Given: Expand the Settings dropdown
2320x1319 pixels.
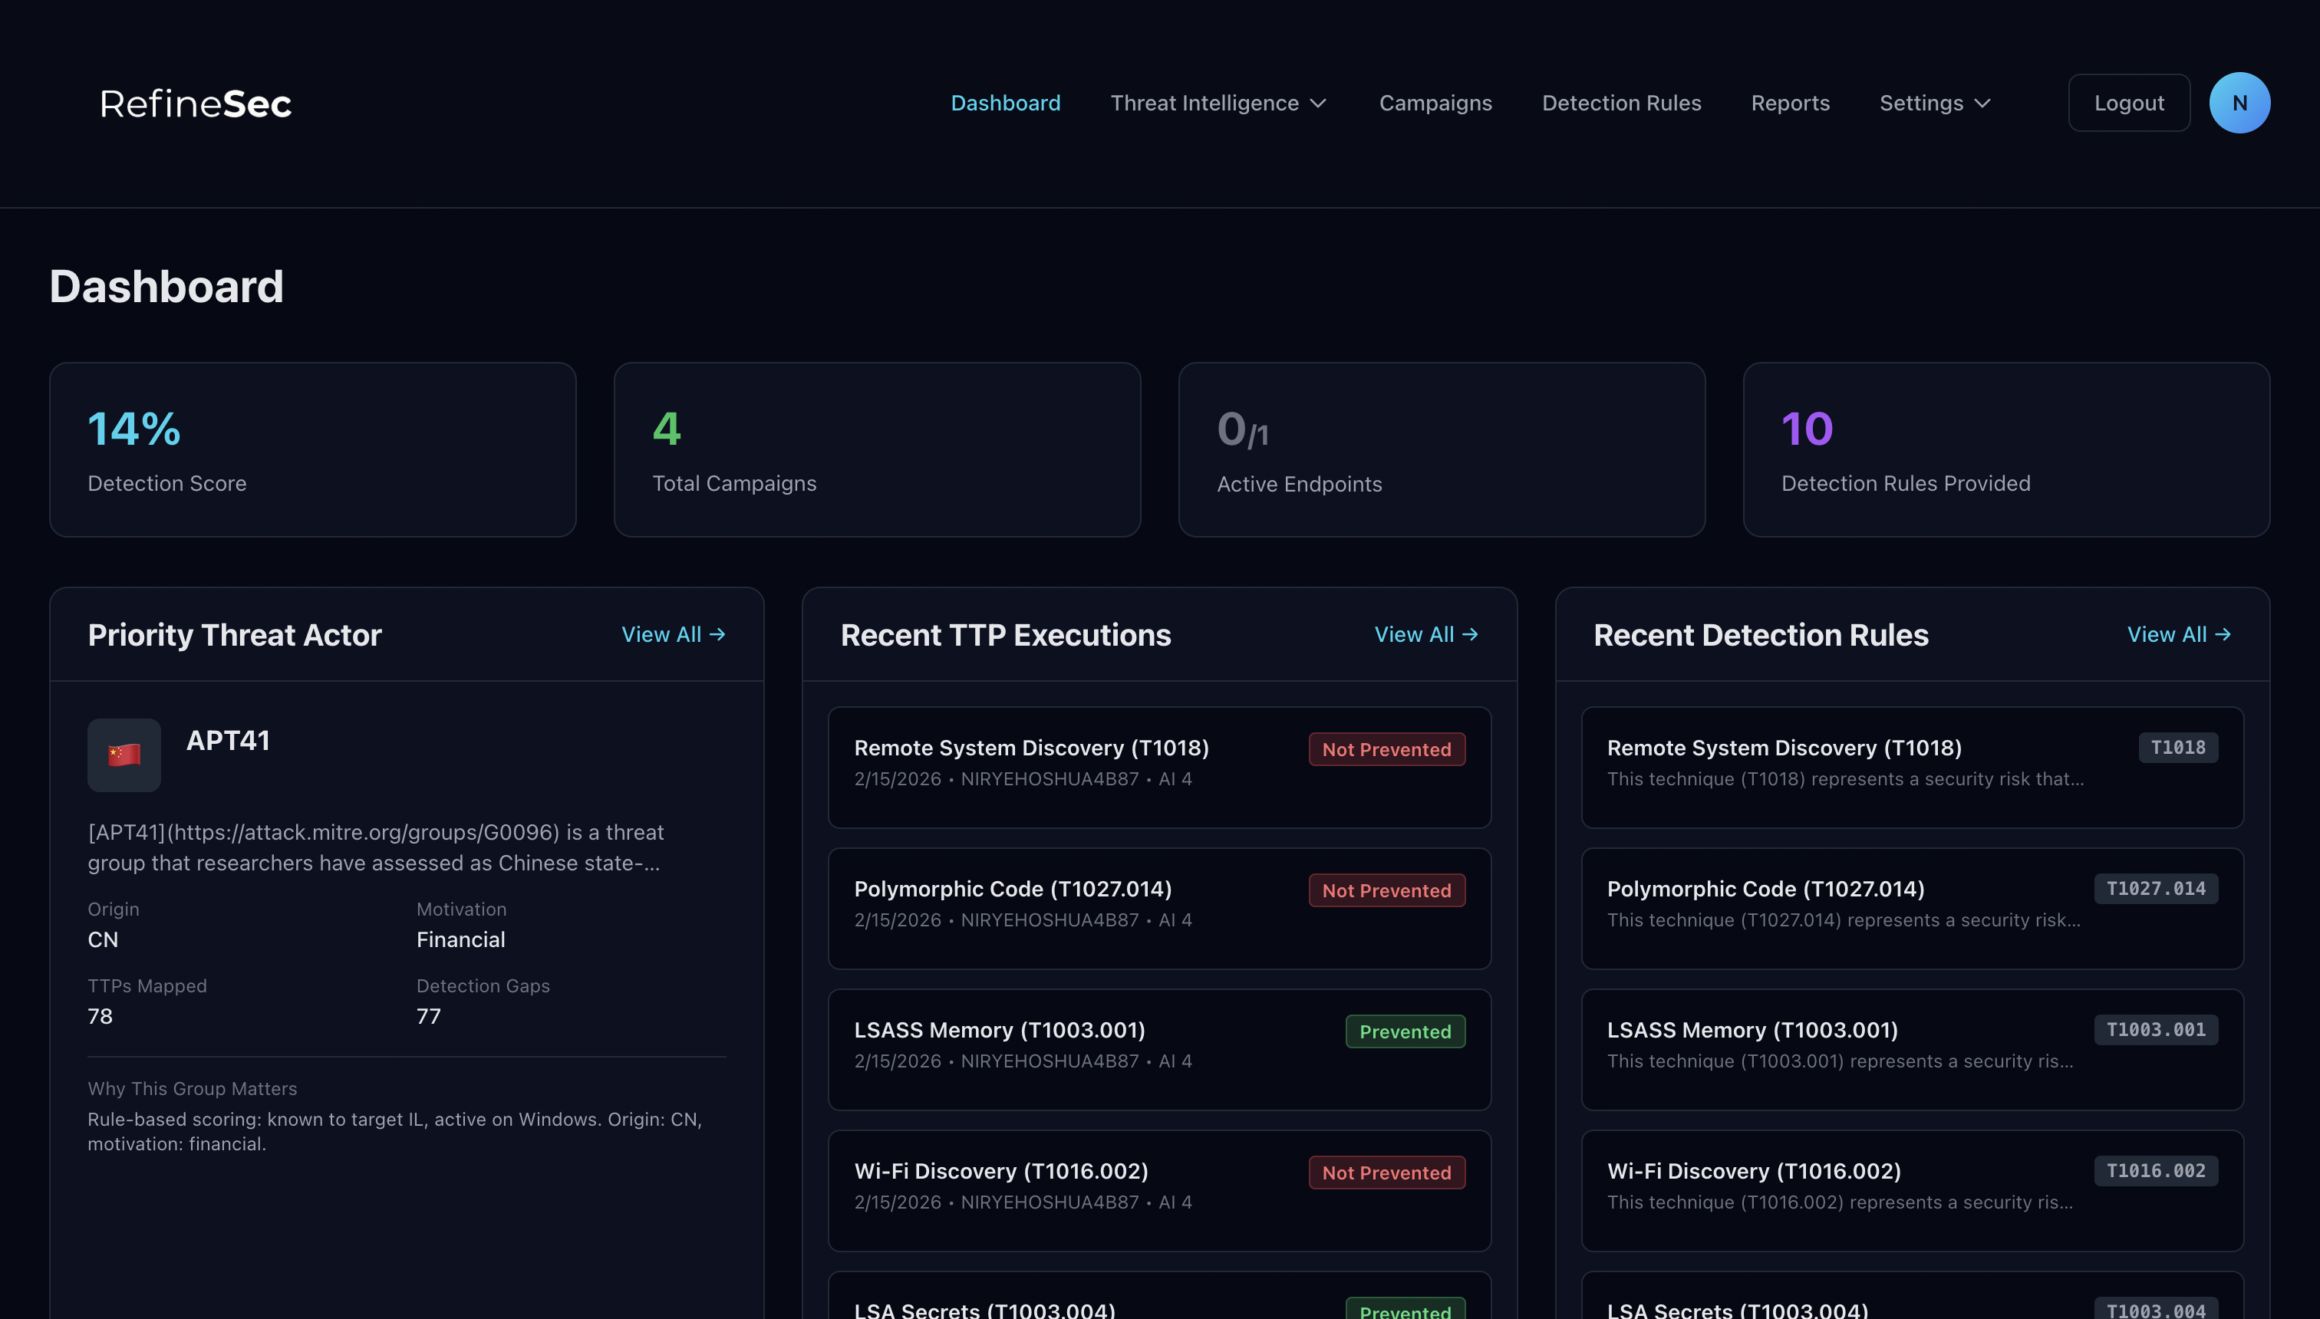Looking at the screenshot, I should coord(1934,102).
